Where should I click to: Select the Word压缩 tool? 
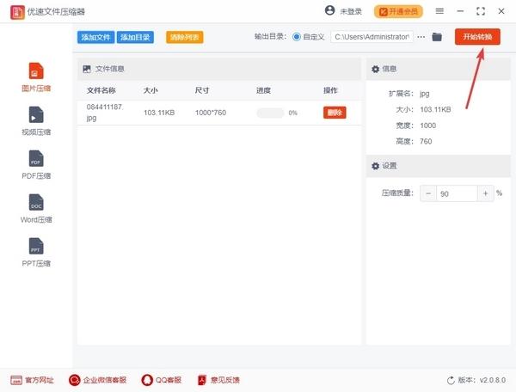point(36,209)
